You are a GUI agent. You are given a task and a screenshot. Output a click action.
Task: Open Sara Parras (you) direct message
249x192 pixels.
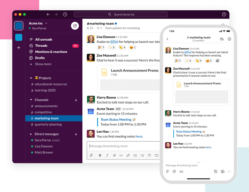54,140
